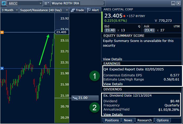Expand the ARCC symbol dropdown
The width and height of the screenshot is (183, 124).
pyautogui.click(x=40, y=3)
